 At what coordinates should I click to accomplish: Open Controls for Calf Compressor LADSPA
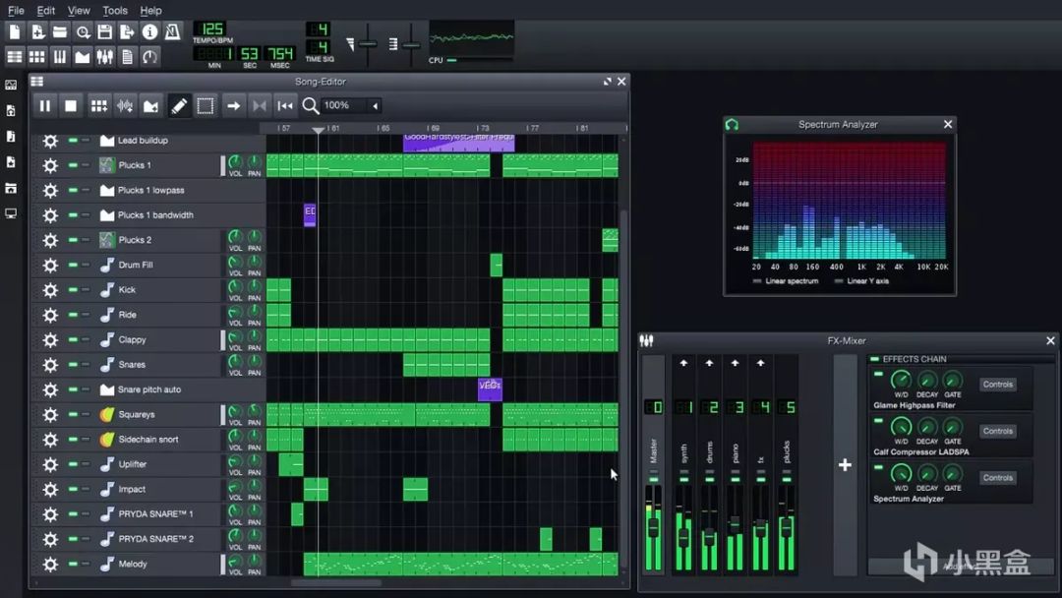tap(997, 431)
